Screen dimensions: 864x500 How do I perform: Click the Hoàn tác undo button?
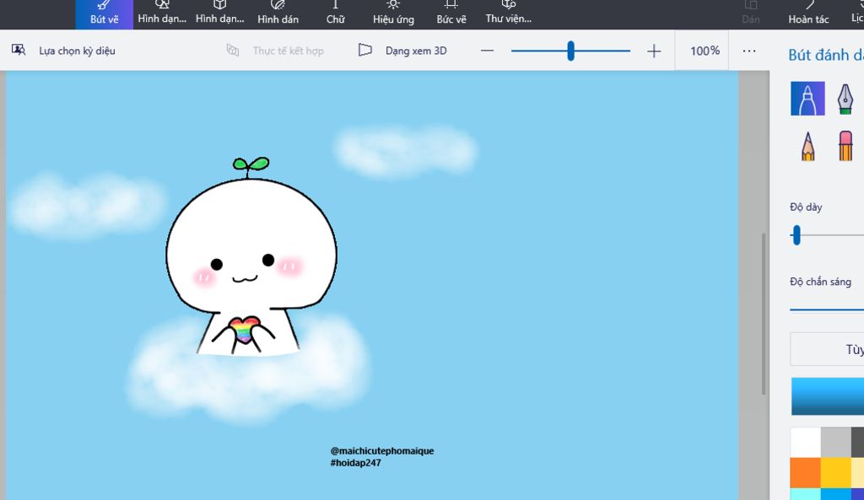(x=808, y=14)
